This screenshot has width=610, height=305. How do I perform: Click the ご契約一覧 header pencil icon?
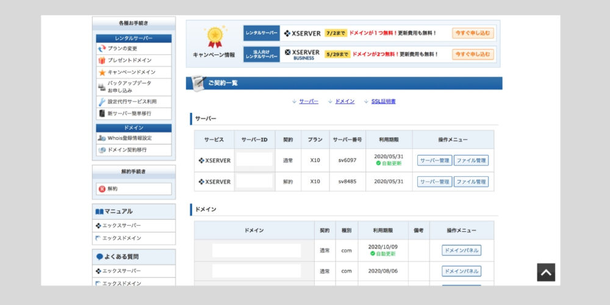point(198,83)
